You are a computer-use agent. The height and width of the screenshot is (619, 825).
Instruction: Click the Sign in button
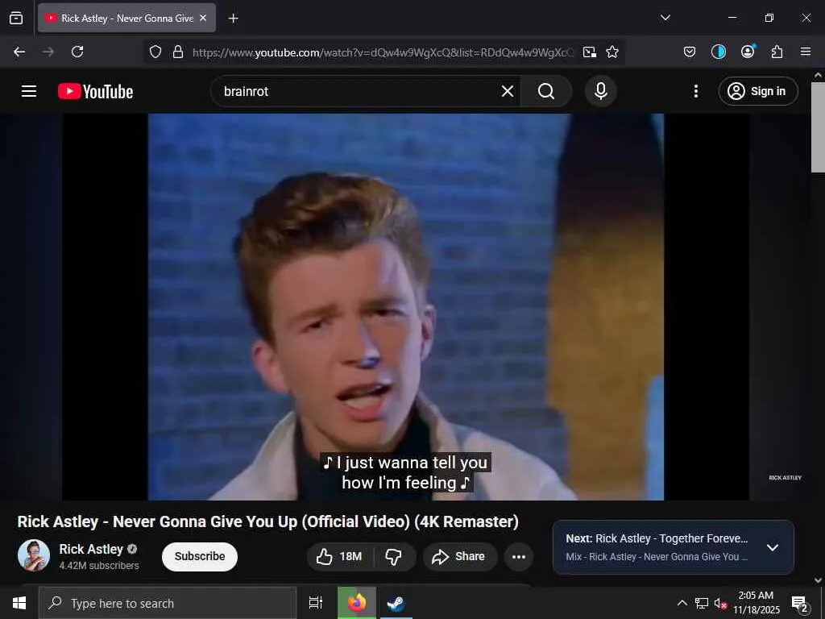coord(757,92)
